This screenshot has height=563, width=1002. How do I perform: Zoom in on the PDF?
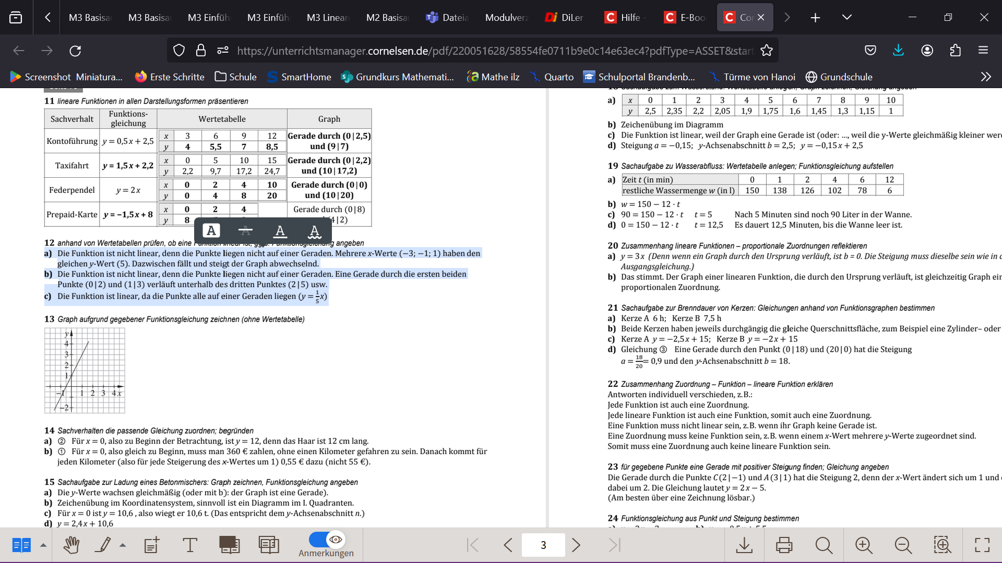pos(864,545)
